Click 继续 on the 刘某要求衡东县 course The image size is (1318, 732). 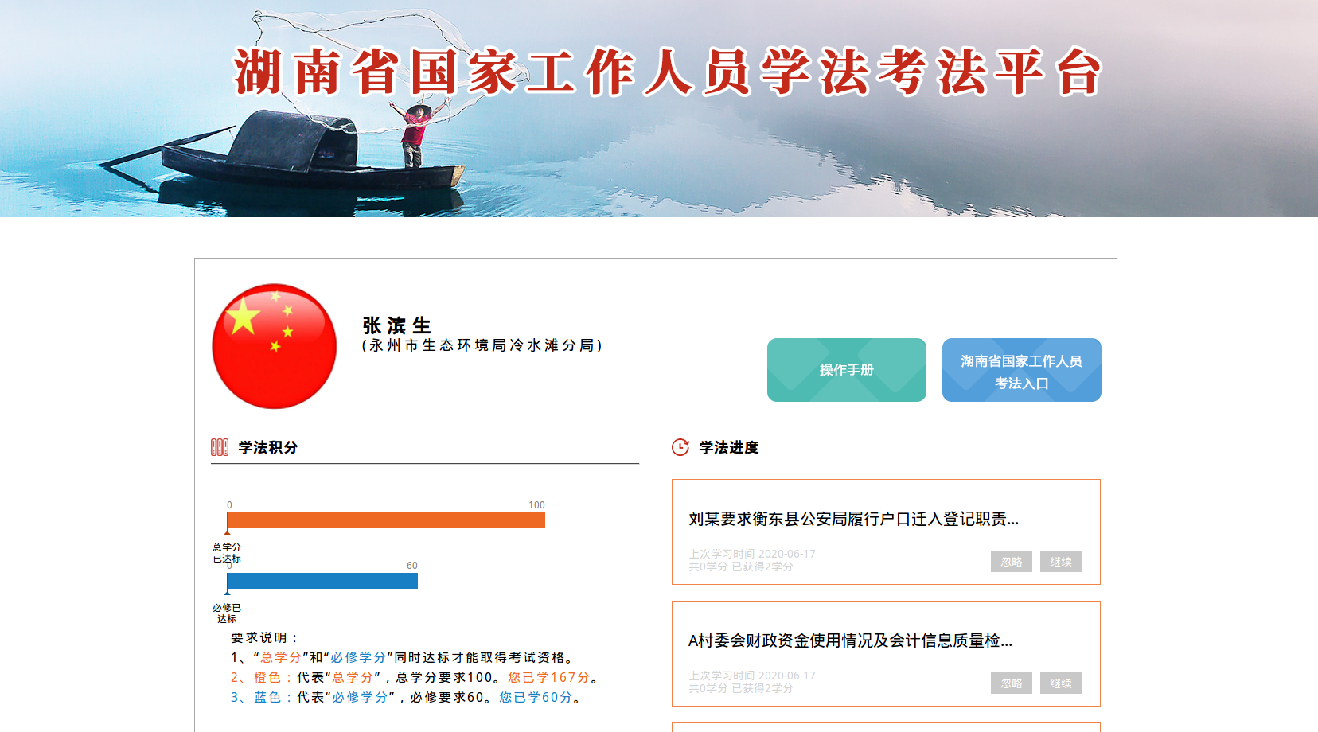[x=1061, y=561]
